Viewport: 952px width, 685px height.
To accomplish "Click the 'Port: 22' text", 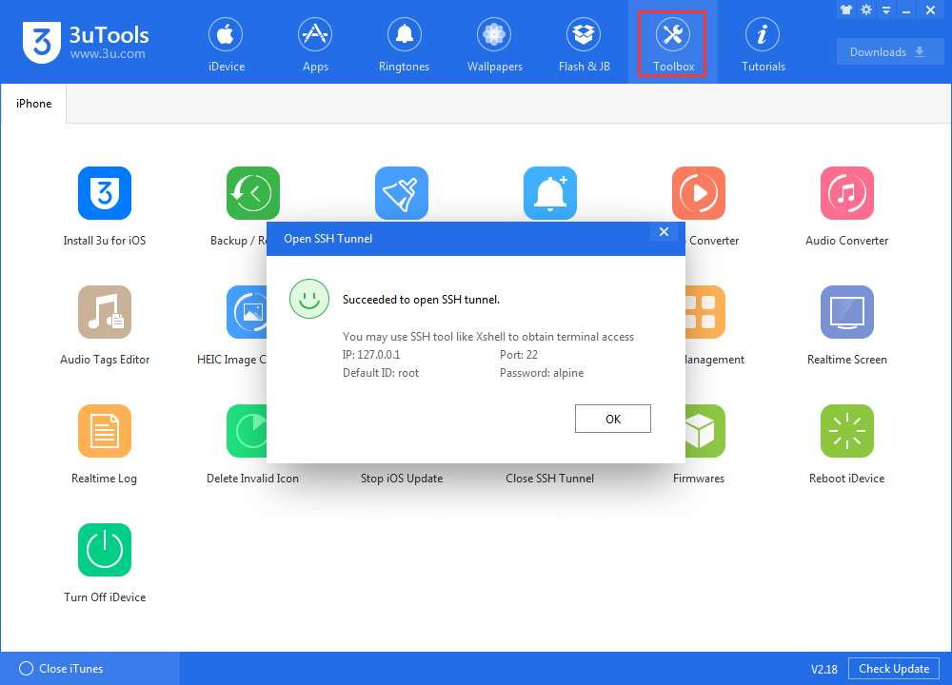I will click(x=519, y=354).
